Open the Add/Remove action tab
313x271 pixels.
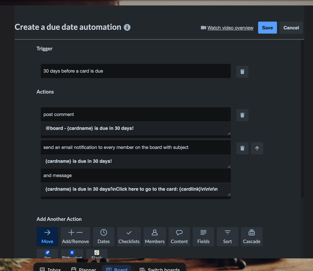[x=76, y=236]
